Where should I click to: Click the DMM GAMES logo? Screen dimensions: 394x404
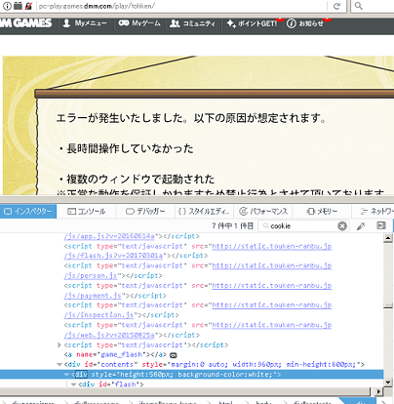(26, 23)
